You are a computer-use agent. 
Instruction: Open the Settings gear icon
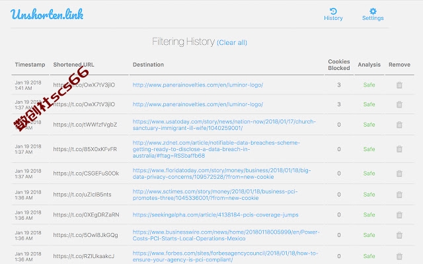tap(373, 11)
